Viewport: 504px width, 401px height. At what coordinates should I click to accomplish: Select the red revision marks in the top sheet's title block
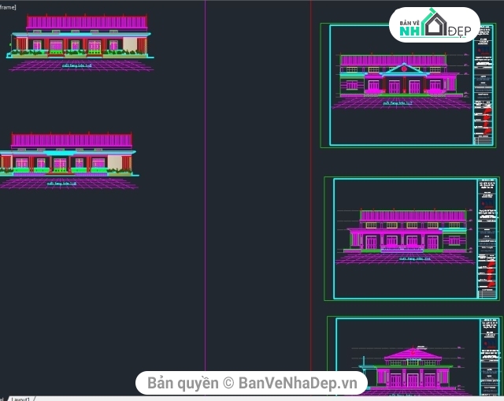click(x=487, y=121)
